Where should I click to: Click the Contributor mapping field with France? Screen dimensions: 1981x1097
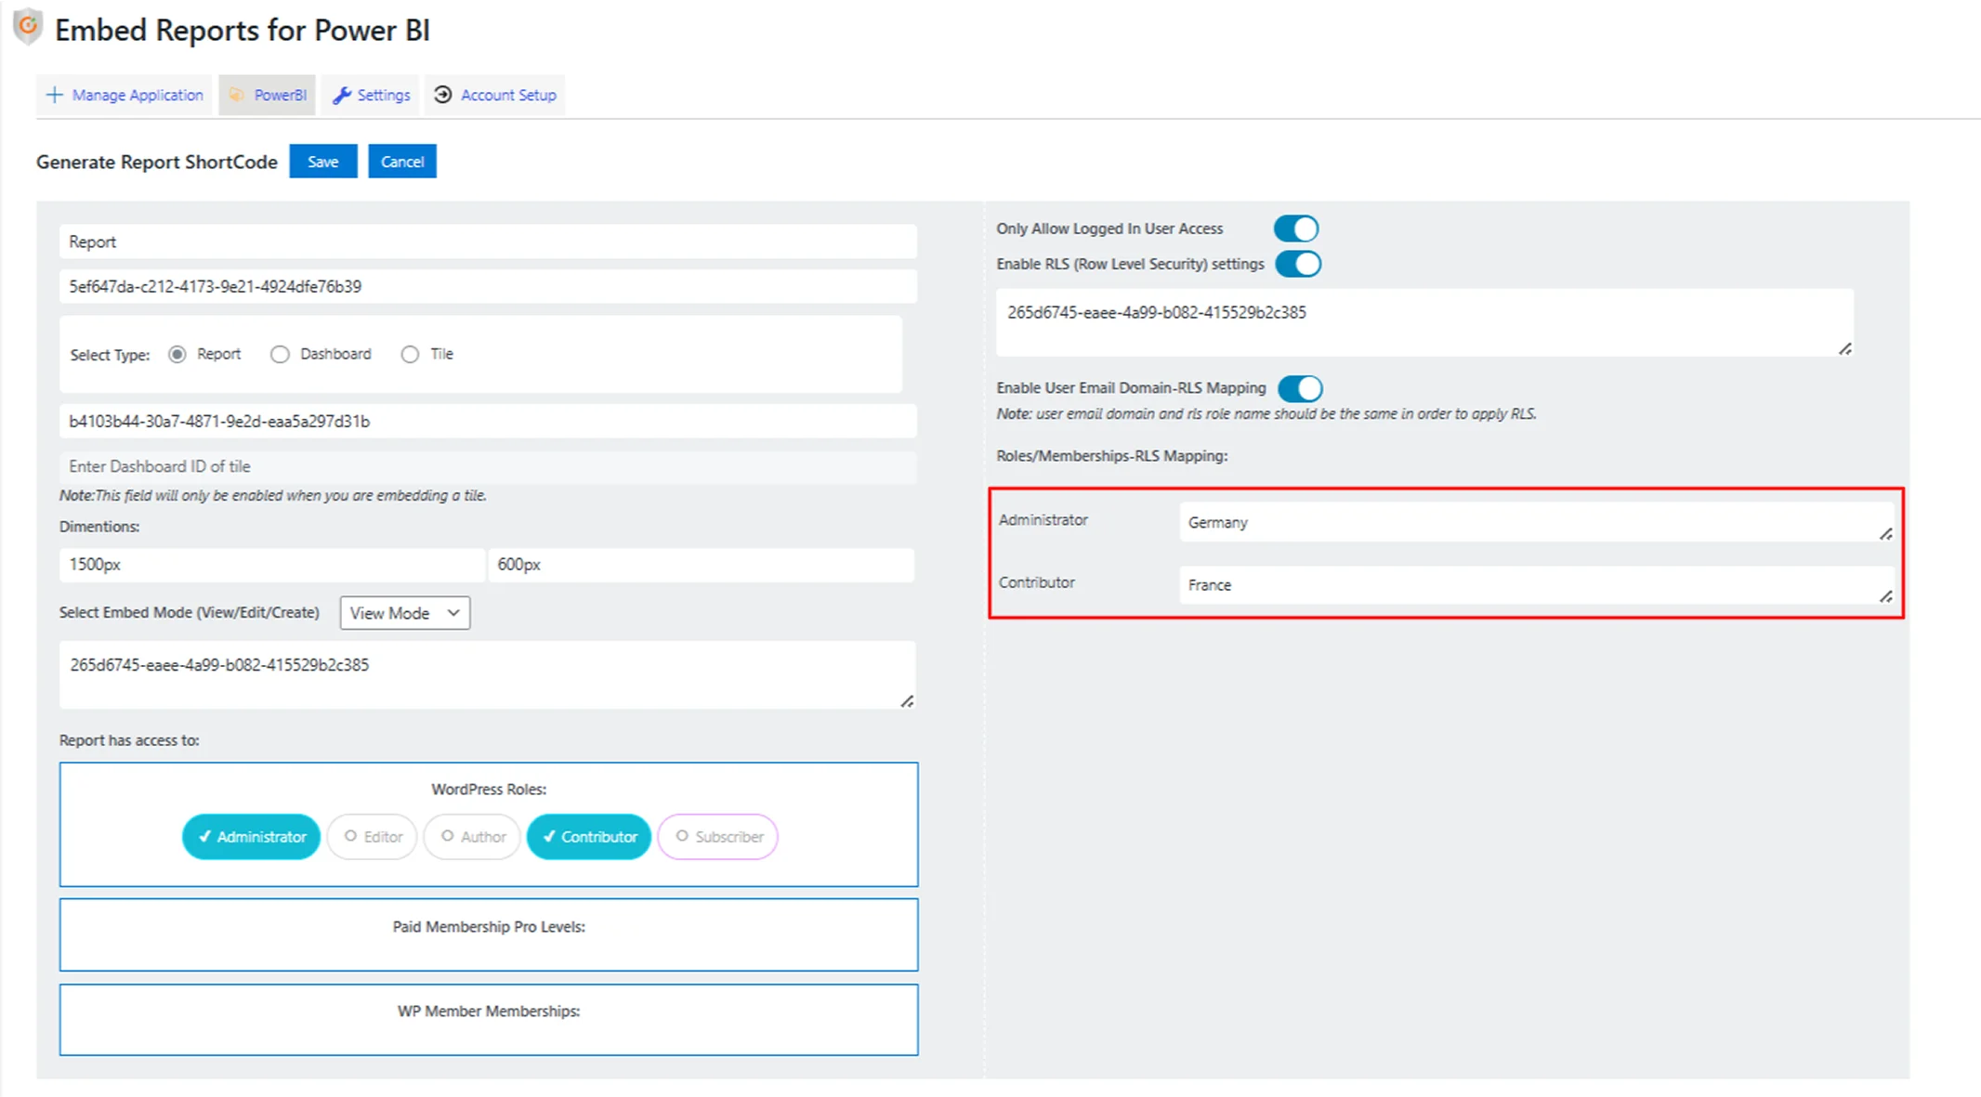(1537, 584)
